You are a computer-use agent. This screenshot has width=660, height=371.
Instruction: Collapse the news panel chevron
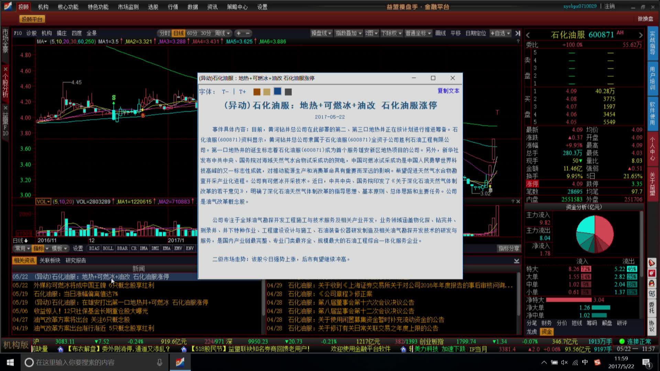point(517,261)
